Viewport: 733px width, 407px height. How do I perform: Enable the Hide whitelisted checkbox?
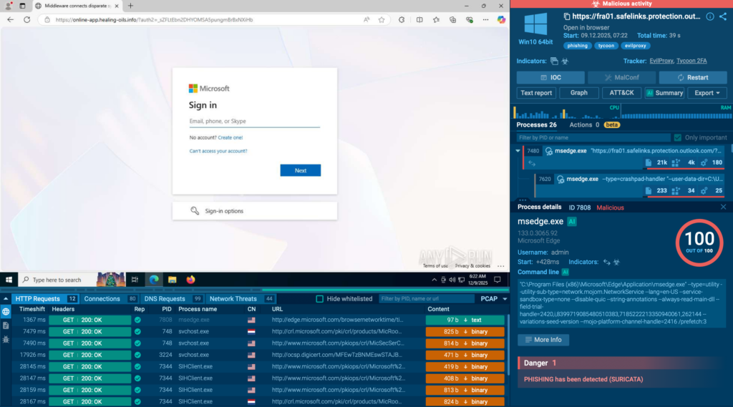pos(320,299)
